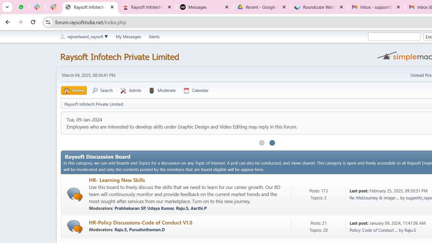Click the HR-Policy Discussions board chat icon
Image resolution: width=432 pixels, height=243 pixels.
point(75,226)
